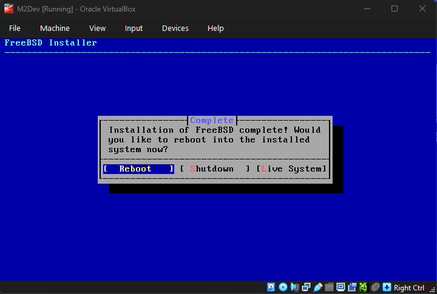The image size is (437, 294).
Task: Expand the Input menu
Action: click(134, 28)
